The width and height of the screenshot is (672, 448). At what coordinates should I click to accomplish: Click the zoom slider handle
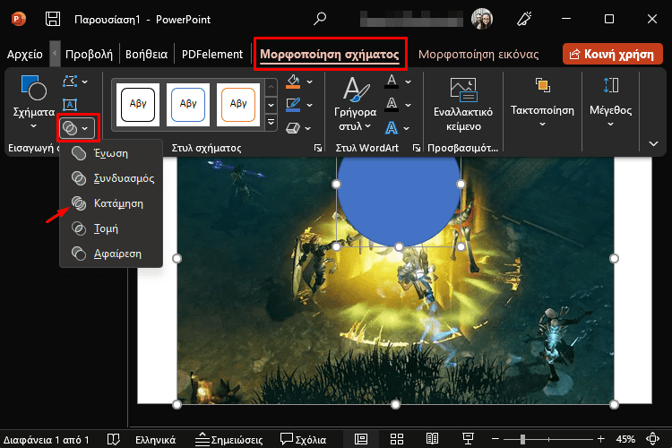point(522,439)
